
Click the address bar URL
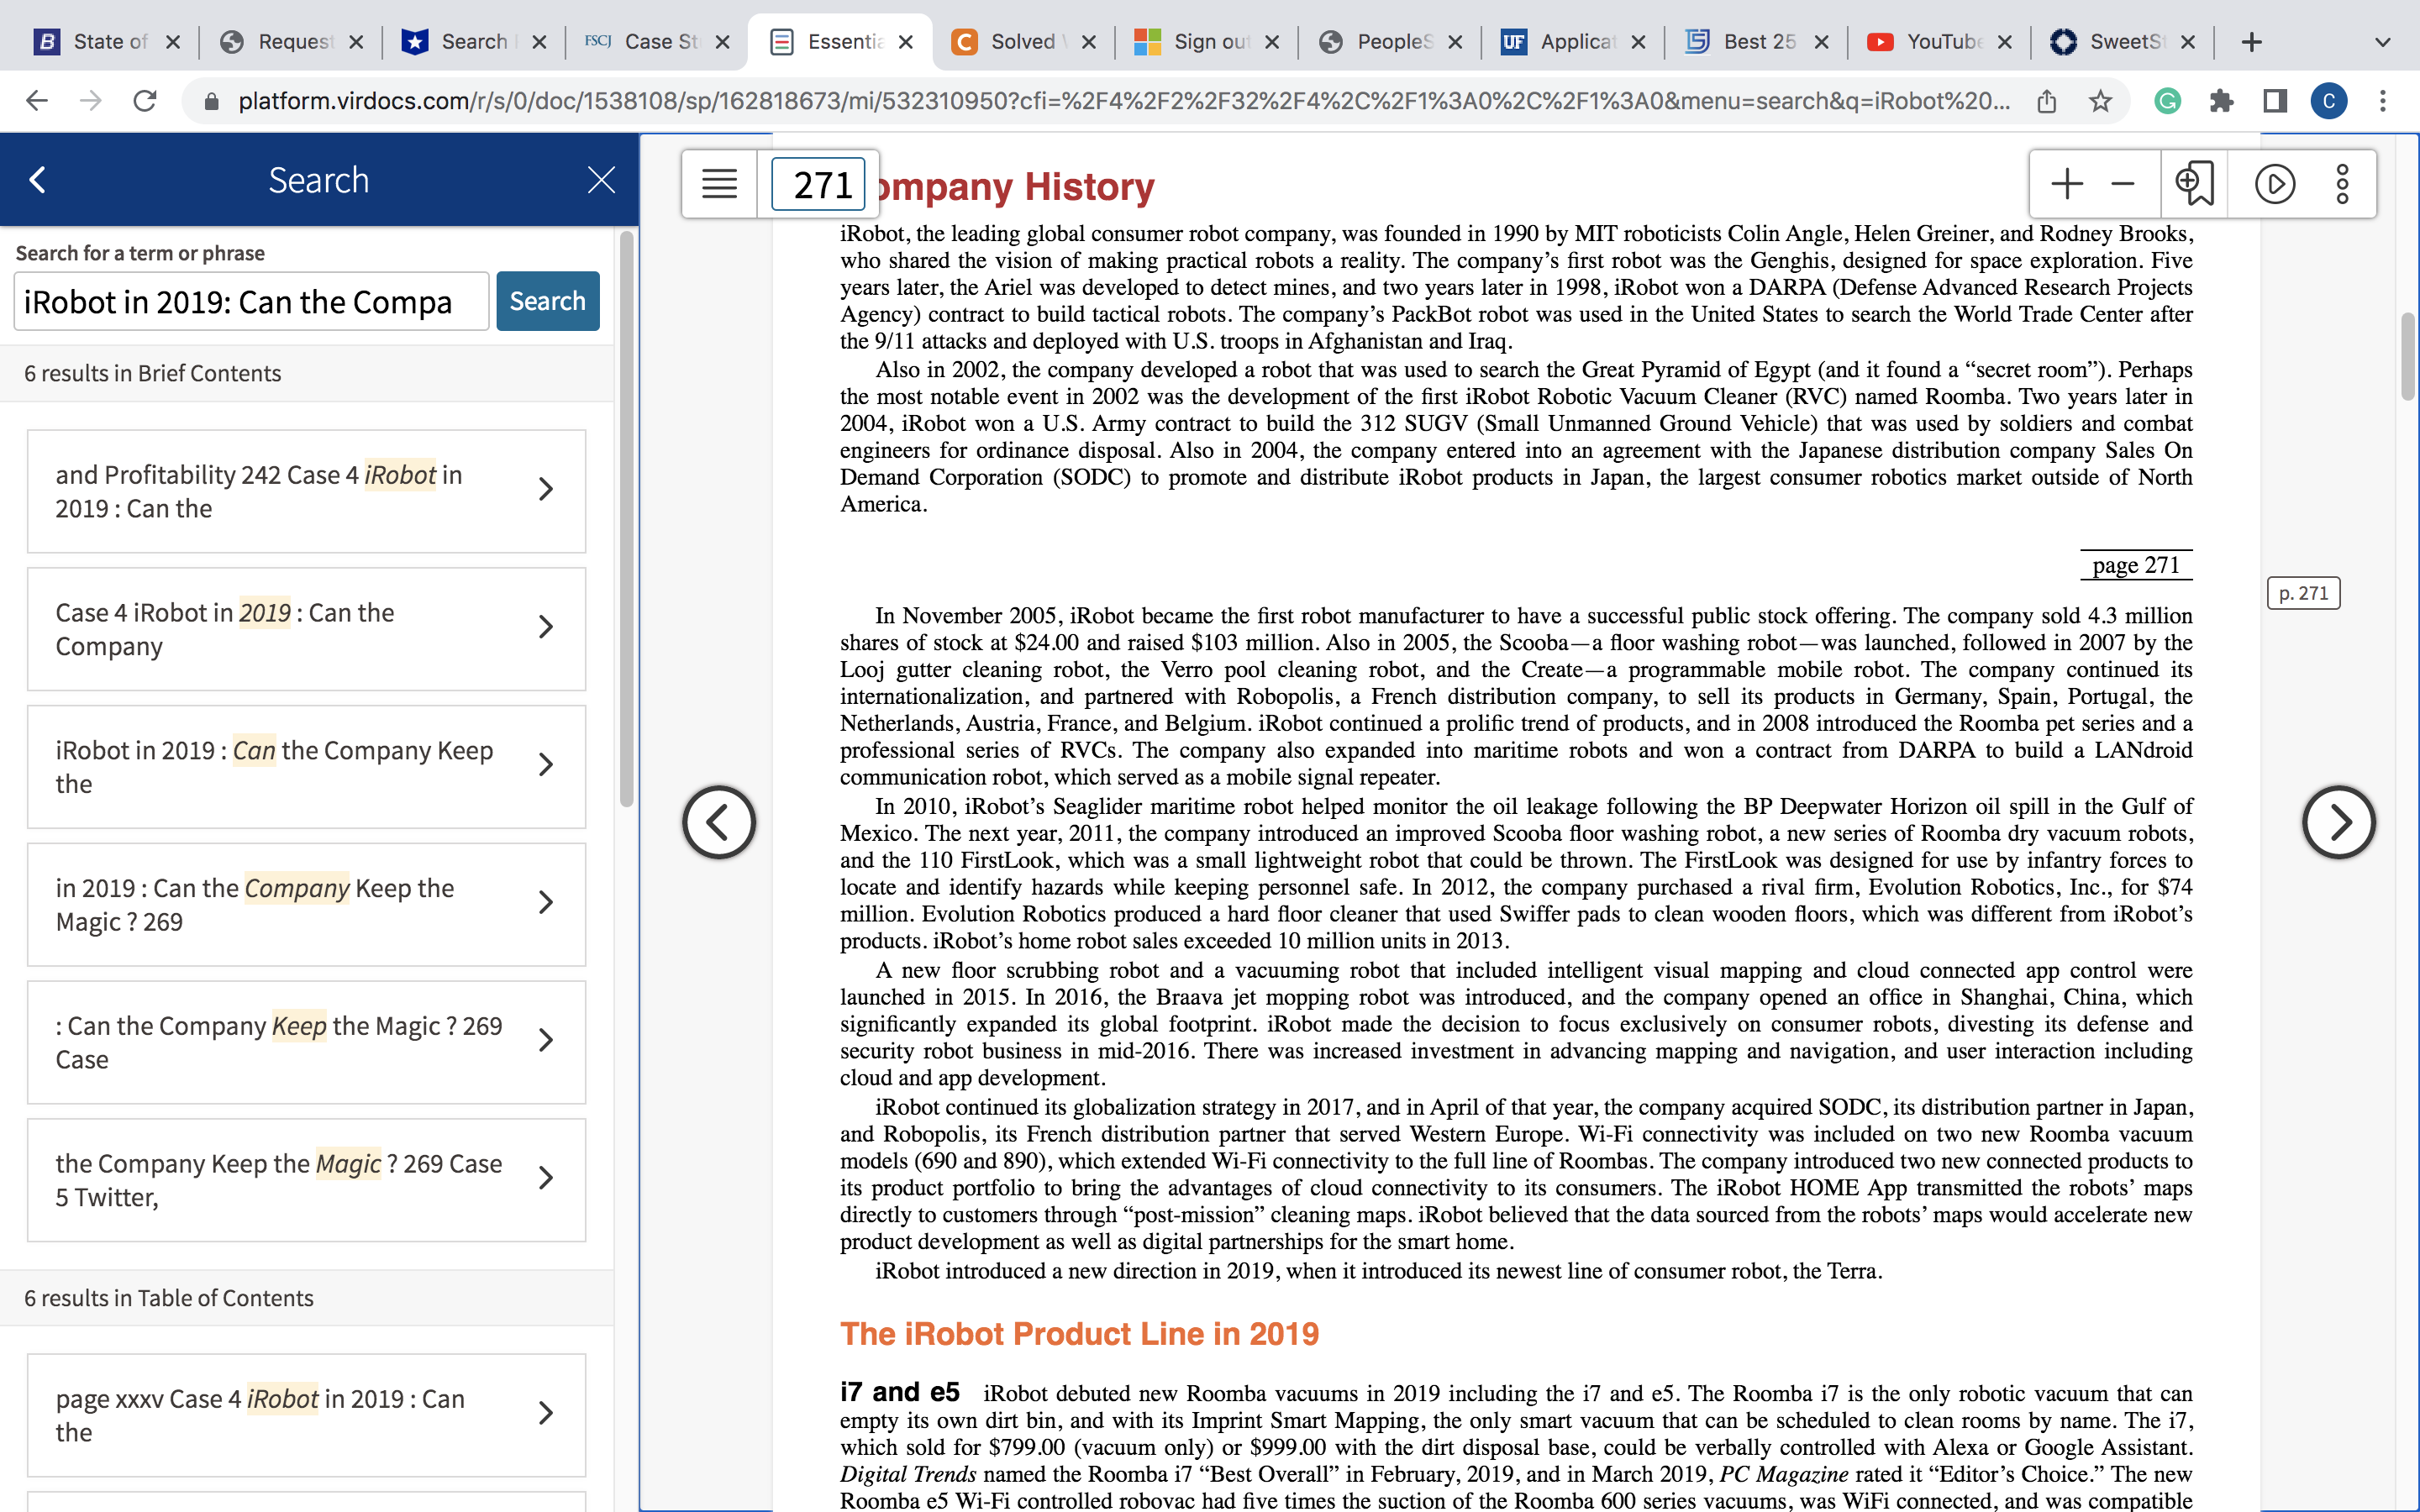click(1124, 101)
